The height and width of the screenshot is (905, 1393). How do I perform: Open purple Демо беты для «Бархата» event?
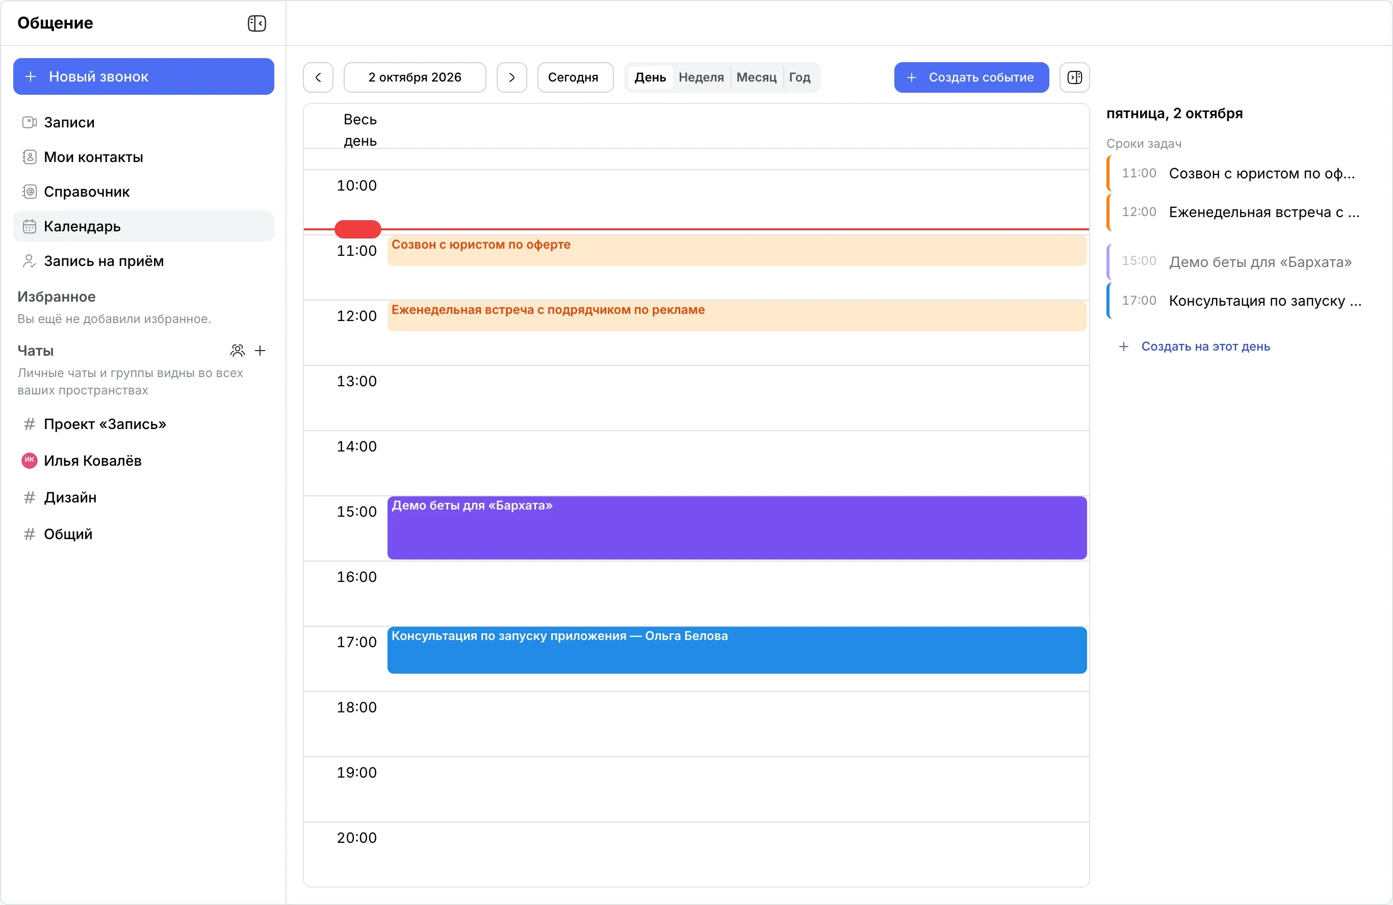point(737,528)
